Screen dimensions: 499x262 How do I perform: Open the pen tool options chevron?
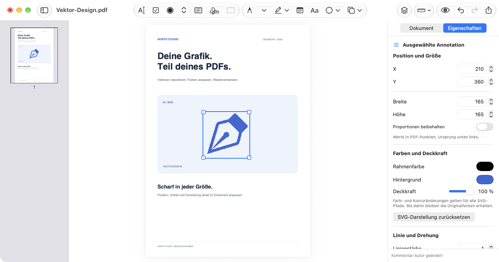click(x=264, y=10)
